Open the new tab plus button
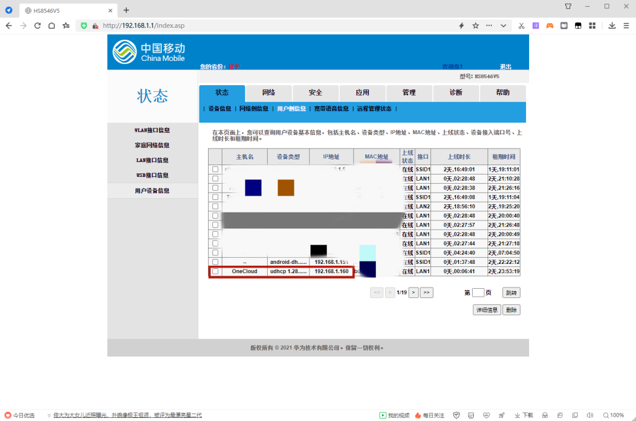 [127, 10]
